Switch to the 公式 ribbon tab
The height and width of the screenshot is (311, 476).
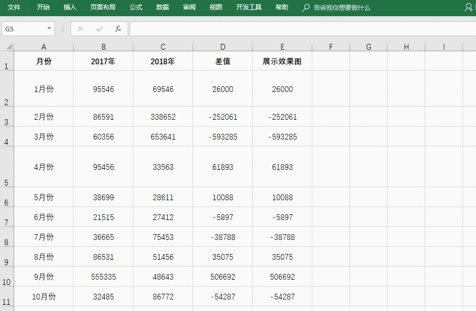pyautogui.click(x=136, y=8)
